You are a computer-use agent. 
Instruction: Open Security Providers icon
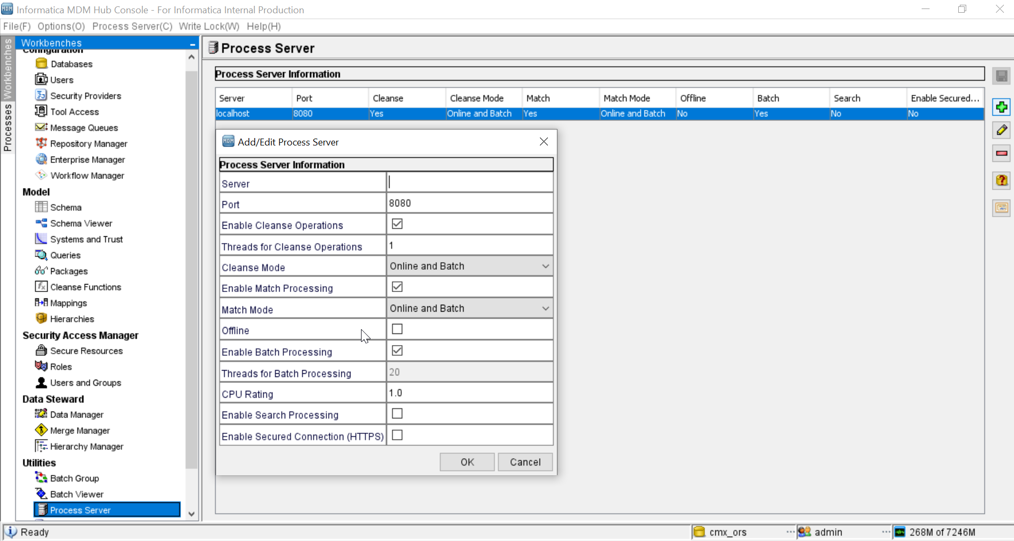[x=41, y=96]
